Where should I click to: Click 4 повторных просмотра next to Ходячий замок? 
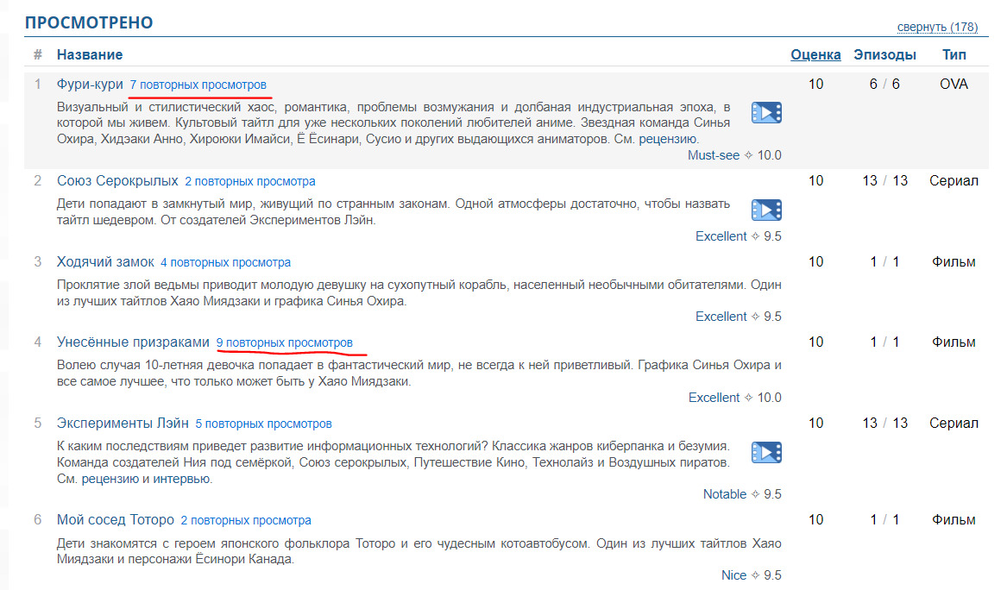pos(226,262)
